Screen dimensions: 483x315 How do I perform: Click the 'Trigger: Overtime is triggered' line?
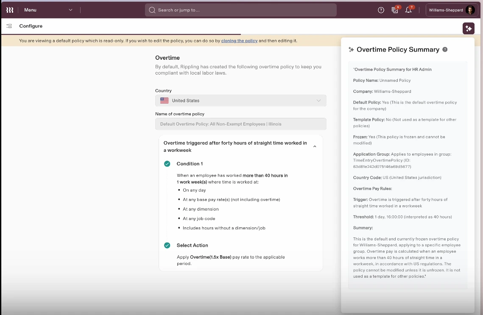point(400,203)
